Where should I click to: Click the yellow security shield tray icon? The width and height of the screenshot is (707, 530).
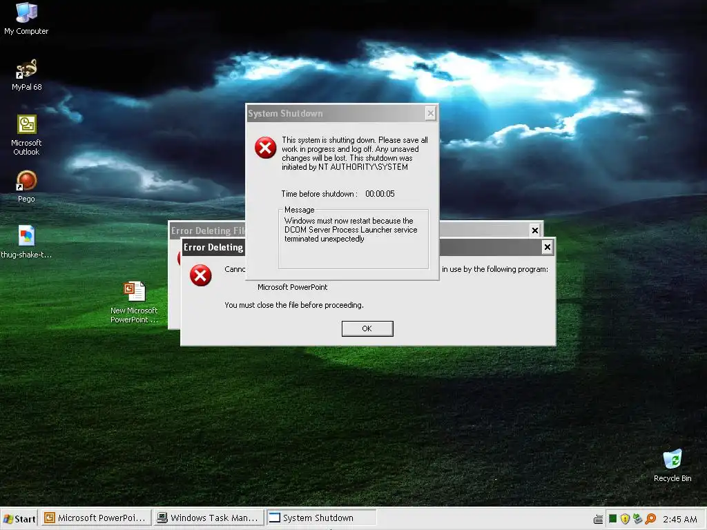pos(625,519)
